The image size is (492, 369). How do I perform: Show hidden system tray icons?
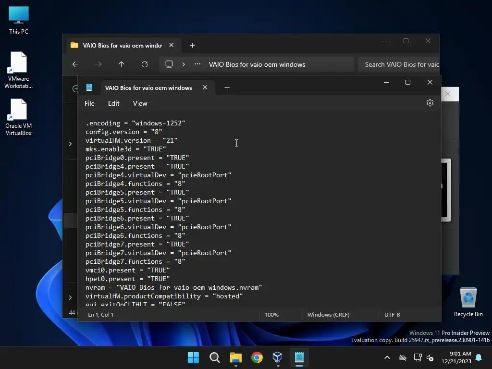coord(387,357)
